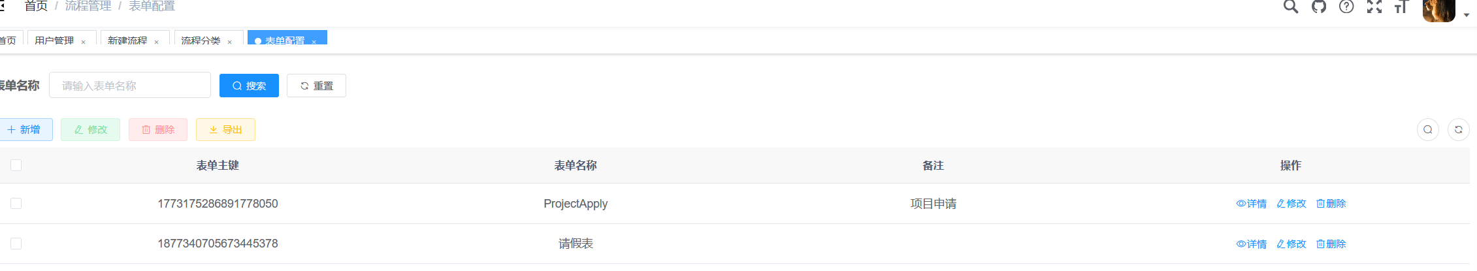Open the font size setting icon
This screenshot has width=1477, height=271.
click(1401, 7)
